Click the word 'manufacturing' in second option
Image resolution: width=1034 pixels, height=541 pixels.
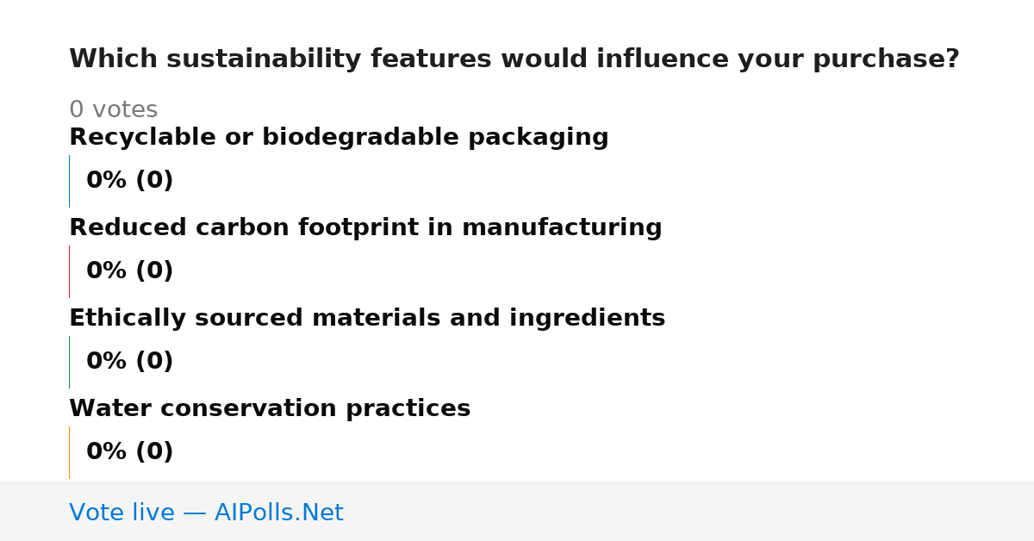click(562, 228)
